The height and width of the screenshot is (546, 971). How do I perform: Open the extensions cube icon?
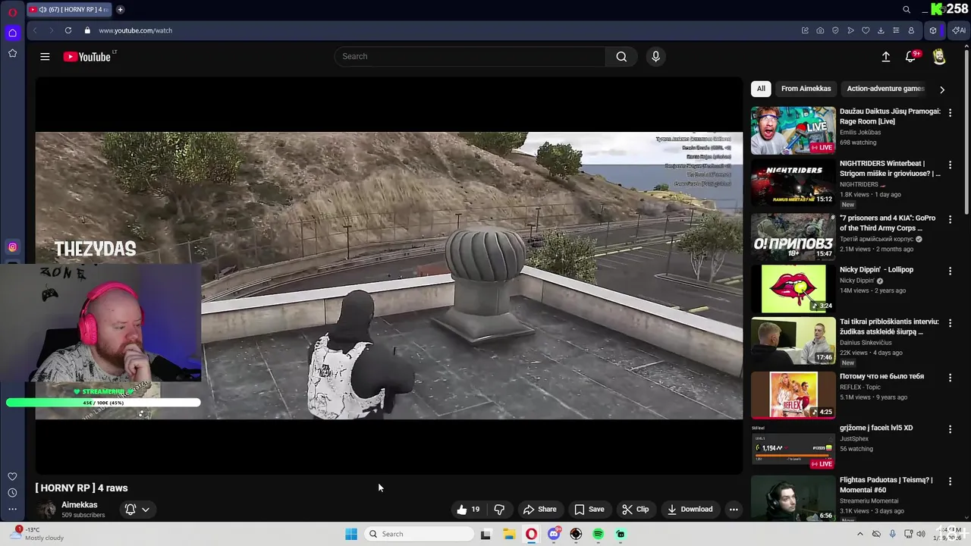(933, 30)
